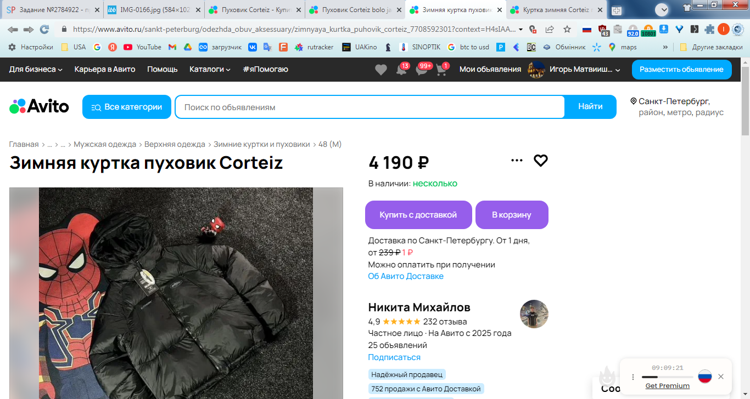Click the Найти search button

(590, 107)
